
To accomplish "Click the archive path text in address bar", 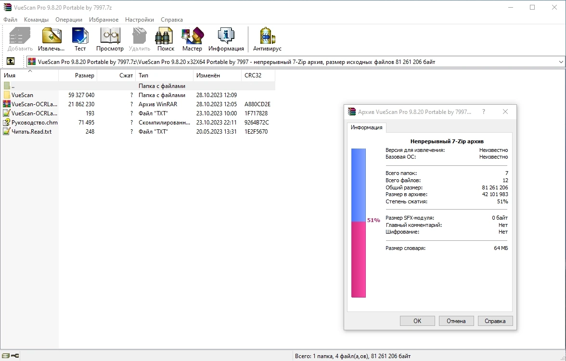I will (236, 62).
